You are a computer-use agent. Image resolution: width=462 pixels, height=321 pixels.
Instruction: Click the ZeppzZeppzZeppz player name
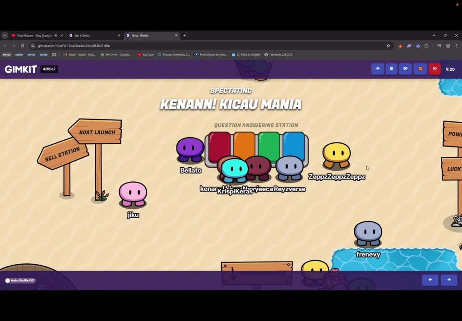[x=337, y=177]
